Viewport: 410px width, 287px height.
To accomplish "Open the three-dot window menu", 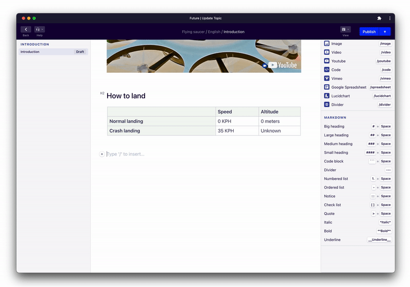I will [x=389, y=18].
